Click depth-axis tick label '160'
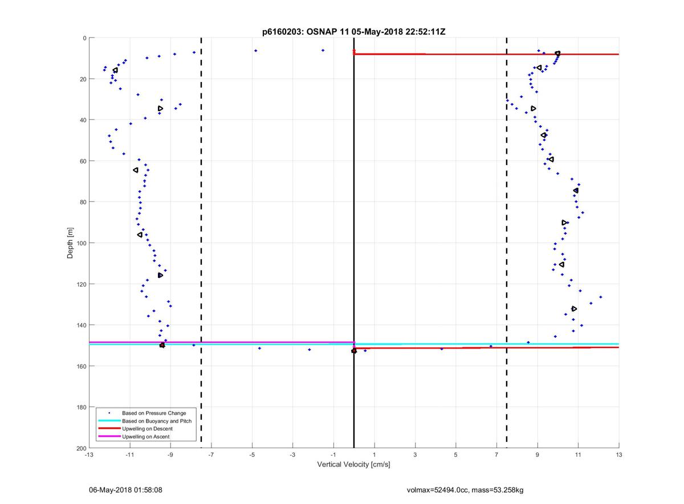The height and width of the screenshot is (504, 684). [x=81, y=366]
